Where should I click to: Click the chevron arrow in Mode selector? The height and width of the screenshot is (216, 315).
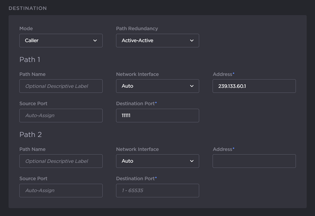[95, 41]
